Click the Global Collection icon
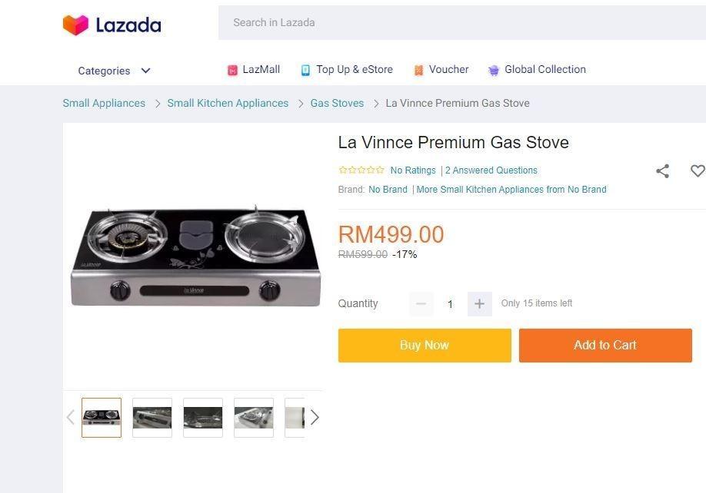Screen dimensions: 706x493 coord(494,70)
